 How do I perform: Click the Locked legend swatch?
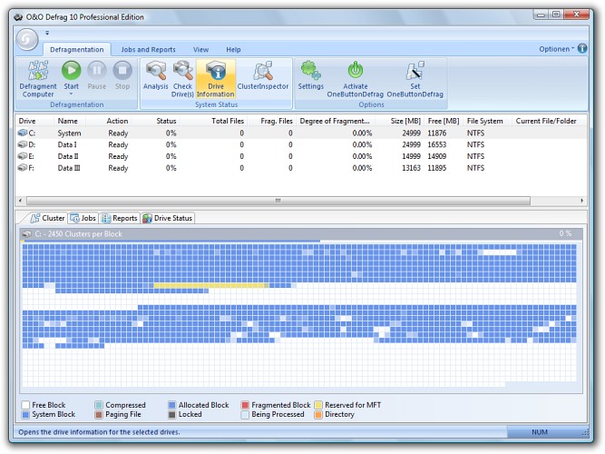pyautogui.click(x=172, y=415)
